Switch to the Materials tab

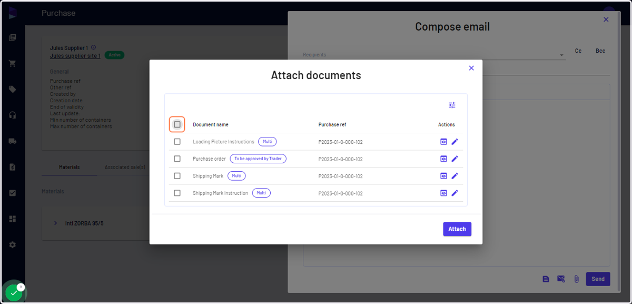(69, 167)
